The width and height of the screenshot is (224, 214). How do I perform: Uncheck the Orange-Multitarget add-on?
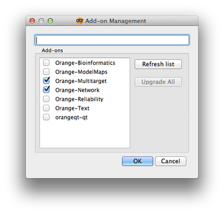click(x=46, y=81)
